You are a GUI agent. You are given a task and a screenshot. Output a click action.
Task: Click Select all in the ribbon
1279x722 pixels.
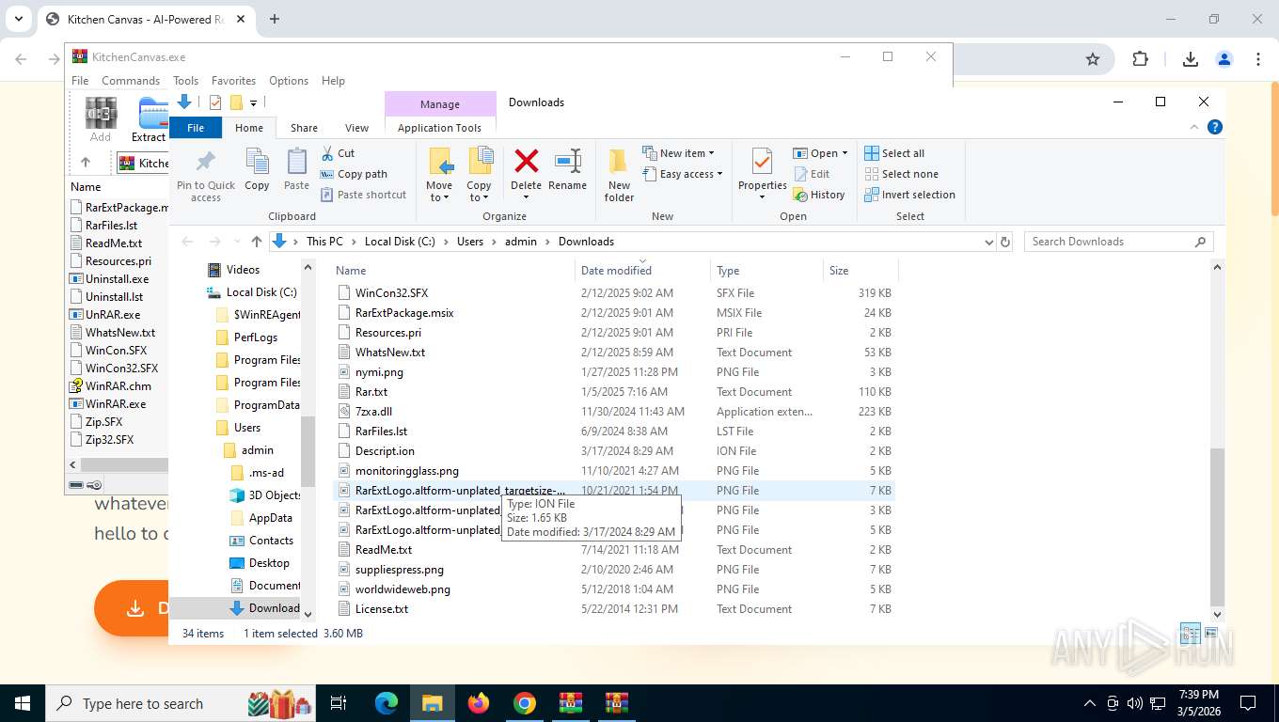pyautogui.click(x=894, y=153)
